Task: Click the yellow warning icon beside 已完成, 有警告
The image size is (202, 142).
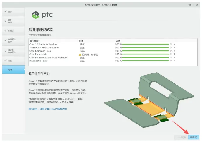Action: tap(80, 54)
